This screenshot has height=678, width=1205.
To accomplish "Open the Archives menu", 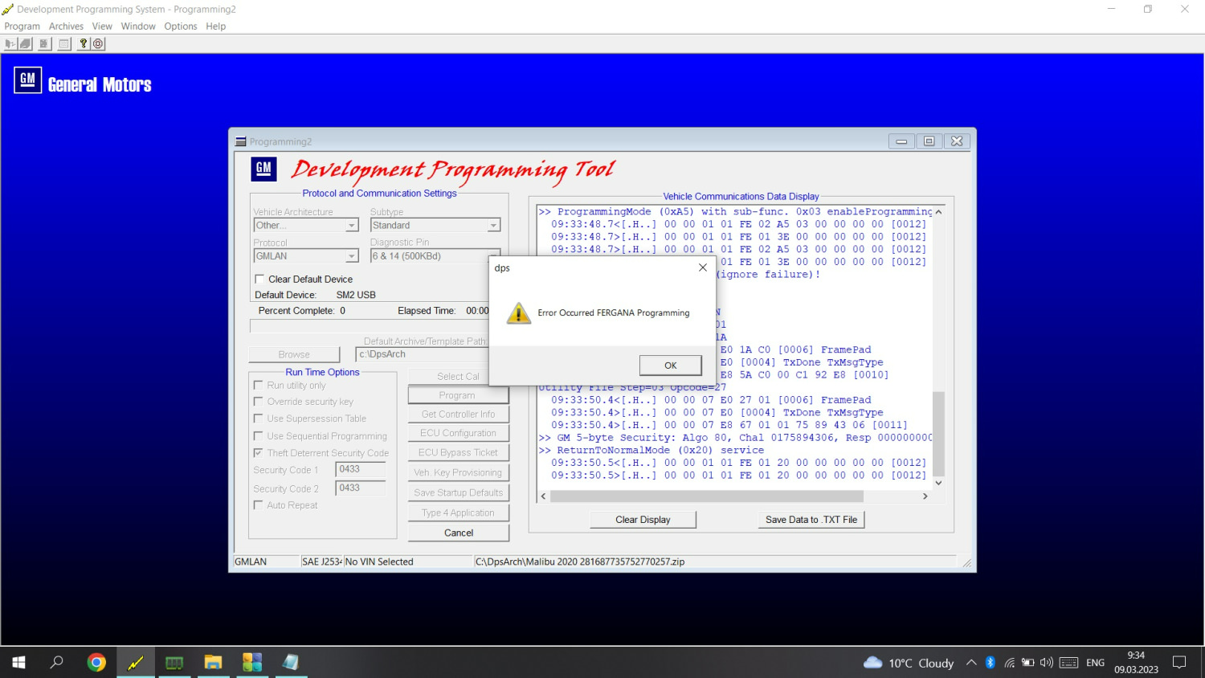I will 66,27.
